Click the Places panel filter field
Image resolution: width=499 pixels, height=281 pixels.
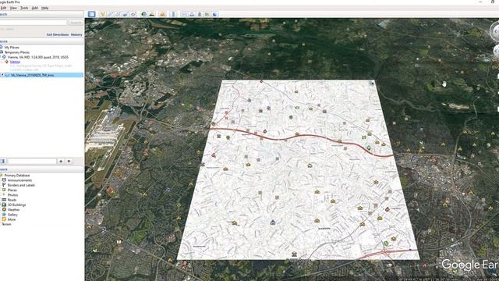pyautogui.click(x=32, y=162)
